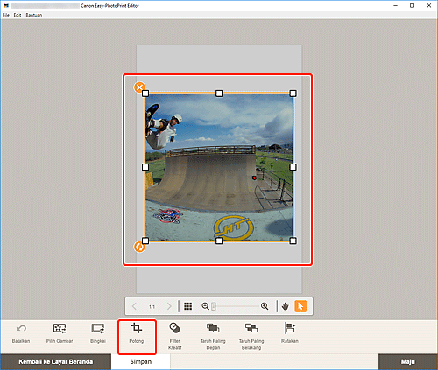Open the Bantuan help menu
This screenshot has width=438, height=370.
34,15
